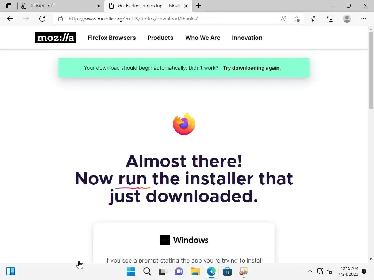Click the scrollbar down arrow

coord(371,259)
